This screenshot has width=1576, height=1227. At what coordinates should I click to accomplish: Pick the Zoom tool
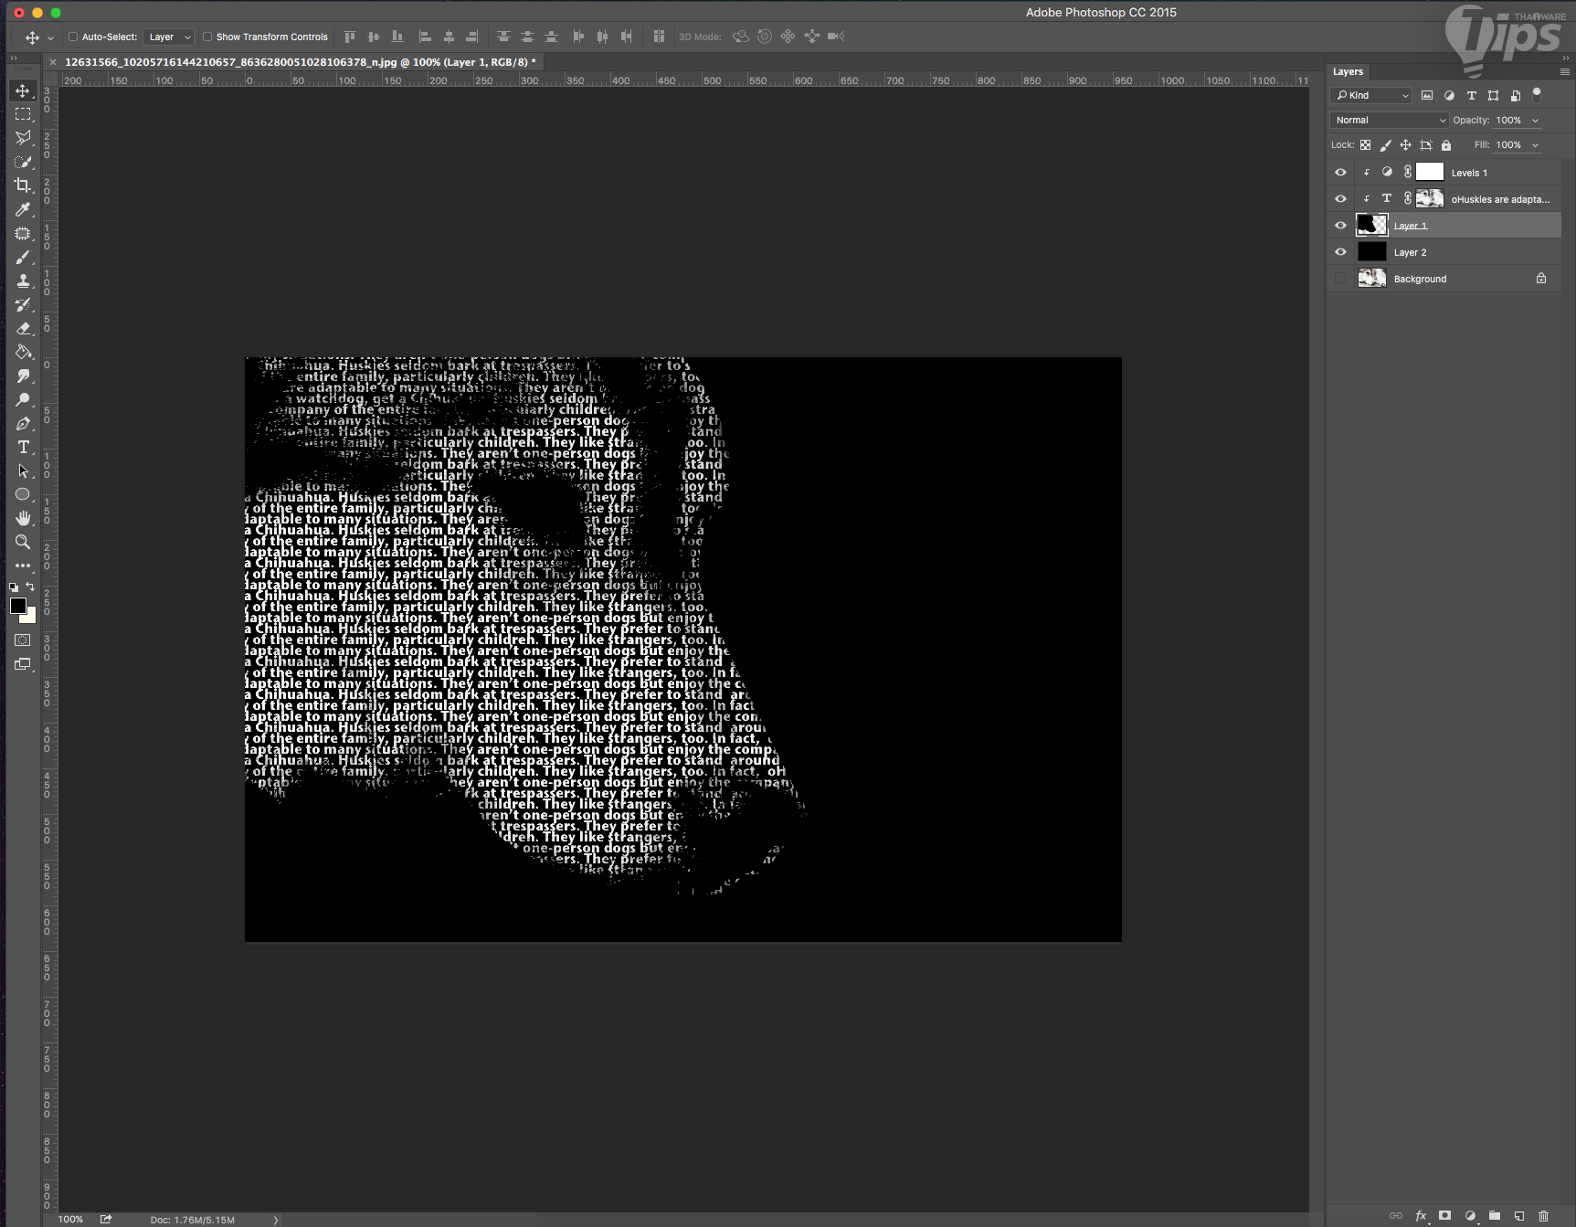(23, 542)
